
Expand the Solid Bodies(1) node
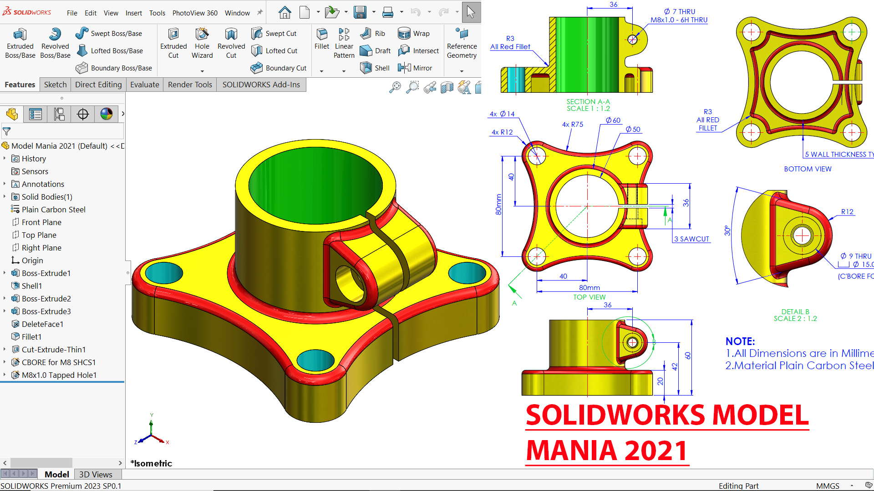click(5, 196)
